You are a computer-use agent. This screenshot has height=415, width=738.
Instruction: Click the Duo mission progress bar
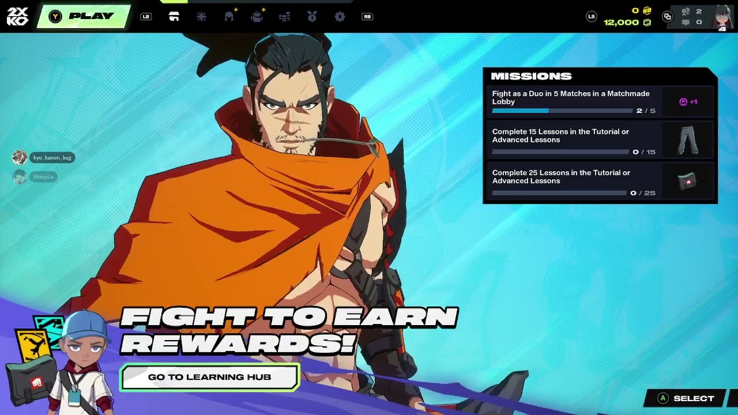(x=562, y=111)
